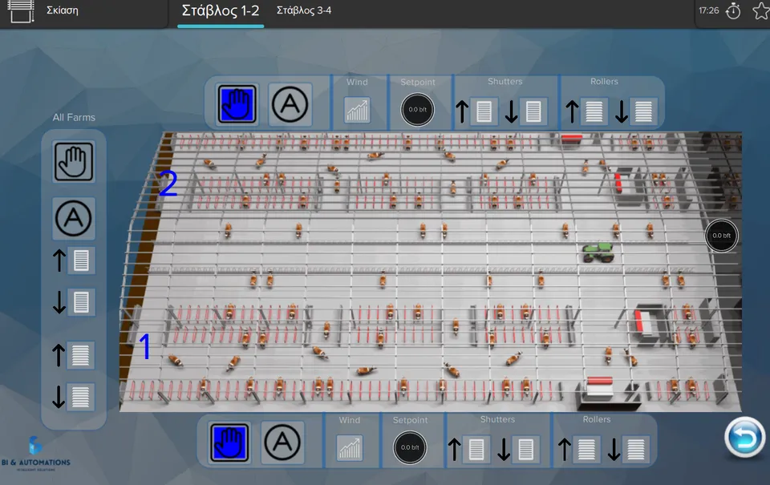Open stable 2 Wind chart icon
The width and height of the screenshot is (770, 485).
[x=357, y=110]
